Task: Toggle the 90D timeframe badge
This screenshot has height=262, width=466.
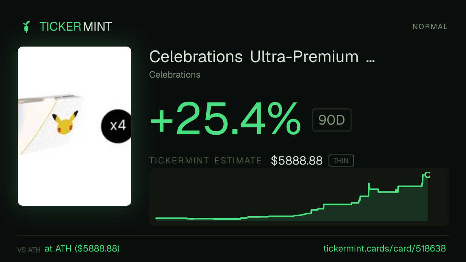Action: coord(332,120)
